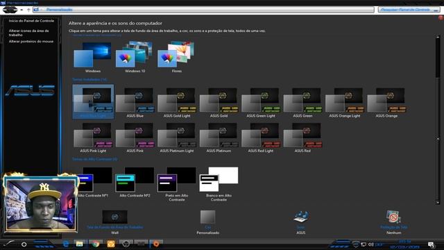Open the OBS Studio taskbar icon
The height and width of the screenshot is (250, 444).
coord(126,244)
